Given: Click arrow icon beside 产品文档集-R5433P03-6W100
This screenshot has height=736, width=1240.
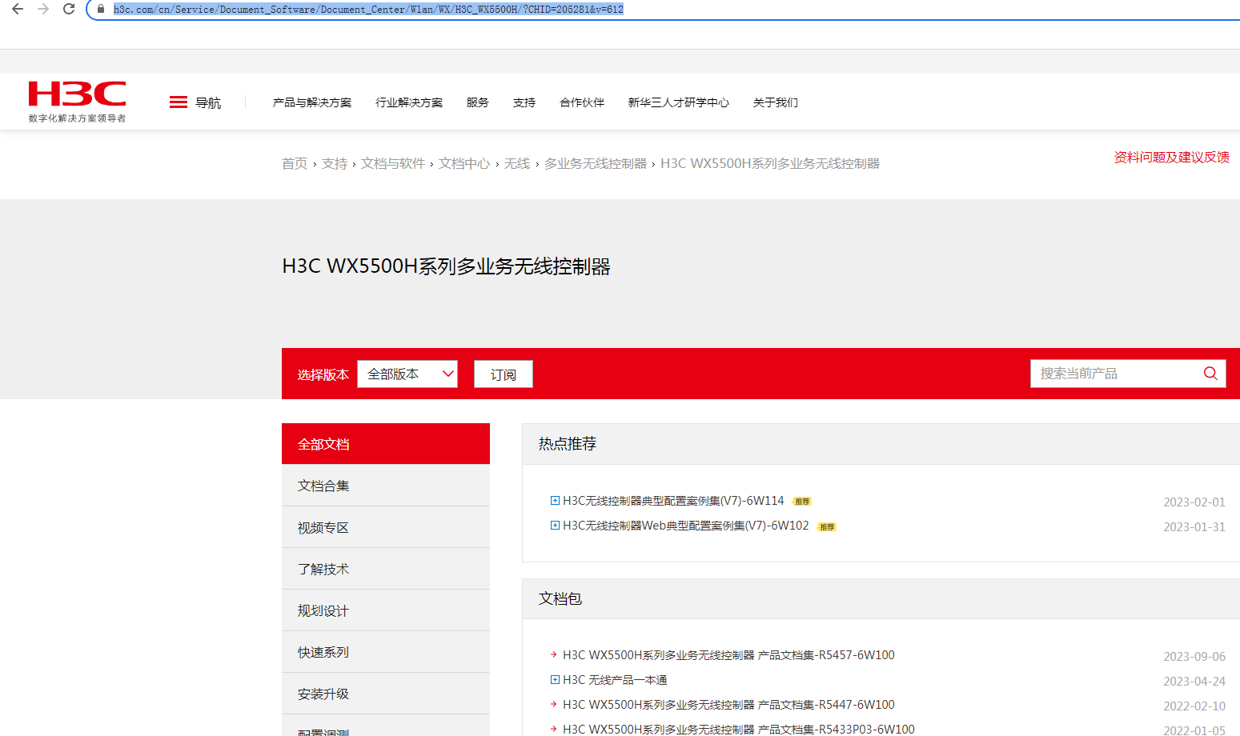Looking at the screenshot, I should pyautogui.click(x=554, y=729).
